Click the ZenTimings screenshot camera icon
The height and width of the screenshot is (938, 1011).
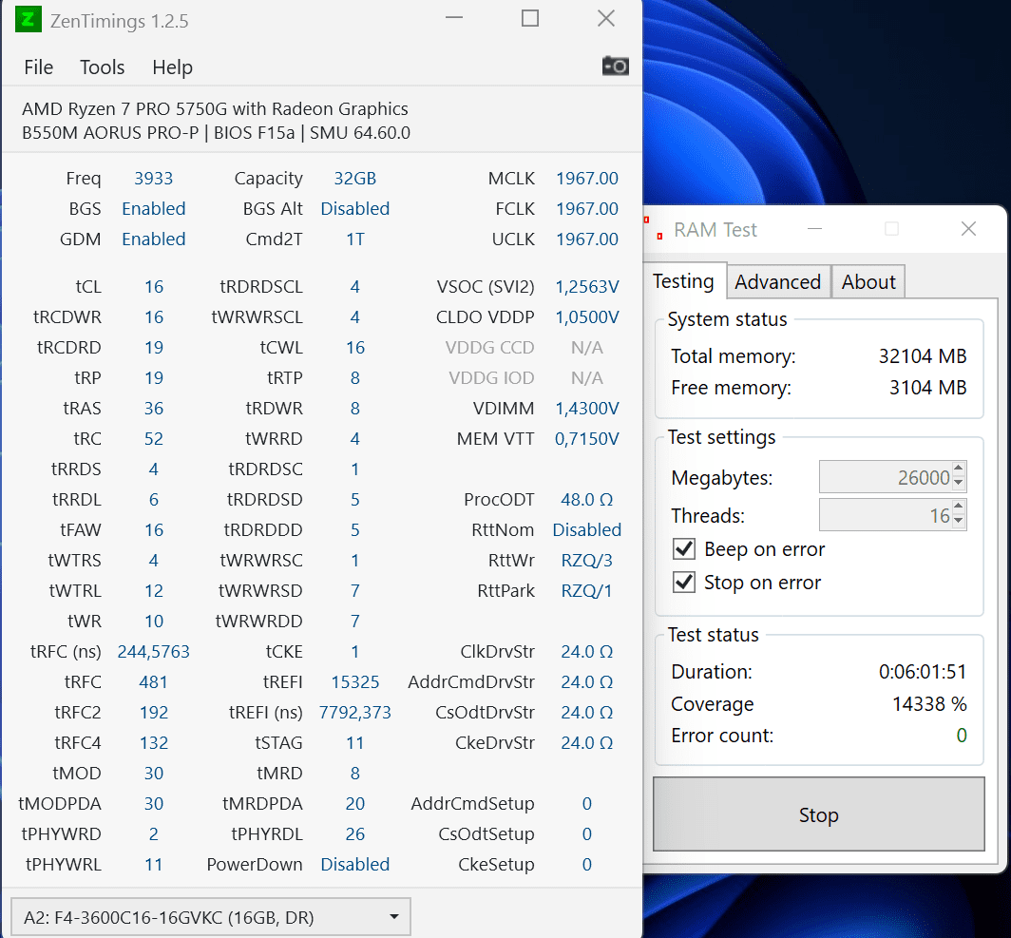pyautogui.click(x=615, y=66)
